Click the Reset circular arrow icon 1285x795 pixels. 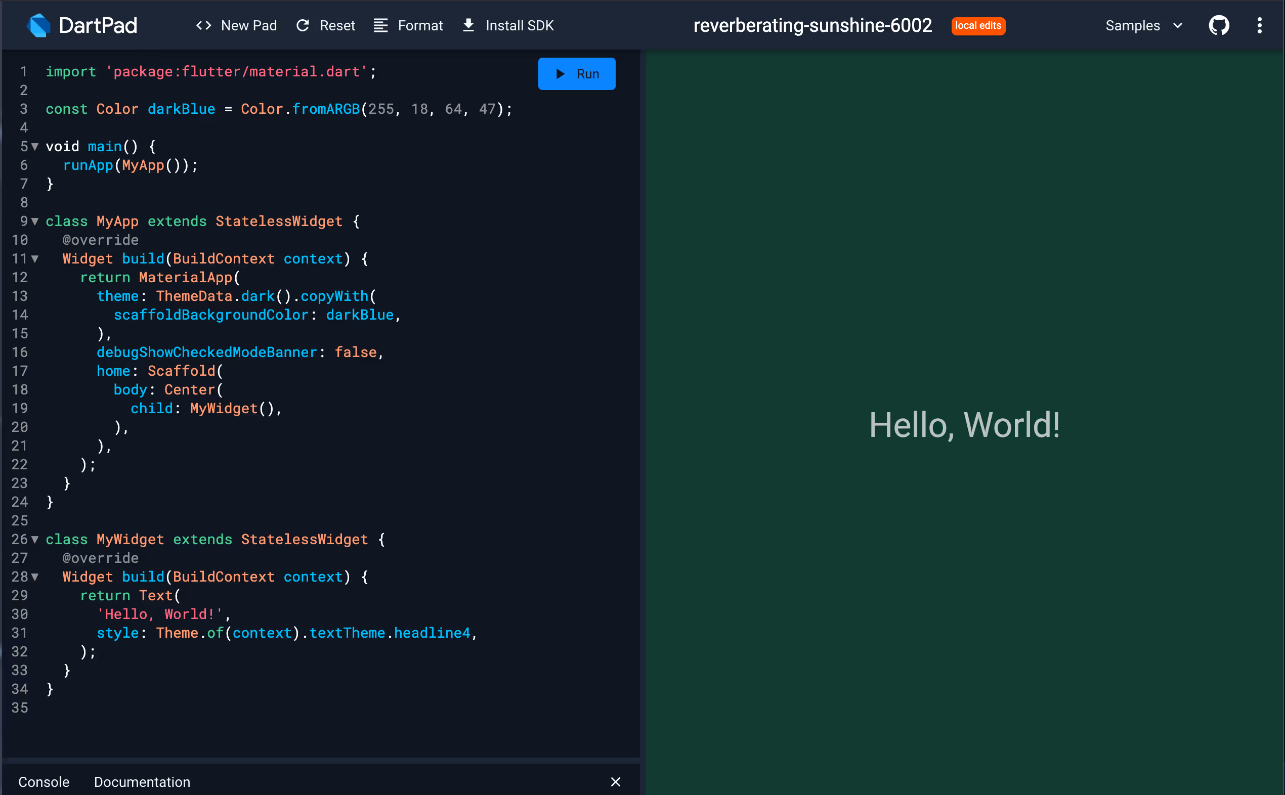click(x=303, y=25)
